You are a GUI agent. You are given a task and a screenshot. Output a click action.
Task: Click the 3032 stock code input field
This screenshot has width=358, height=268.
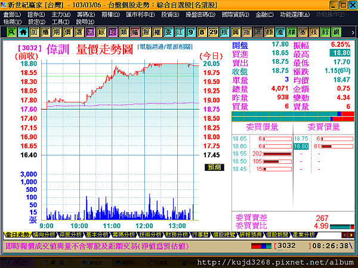tap(293, 246)
